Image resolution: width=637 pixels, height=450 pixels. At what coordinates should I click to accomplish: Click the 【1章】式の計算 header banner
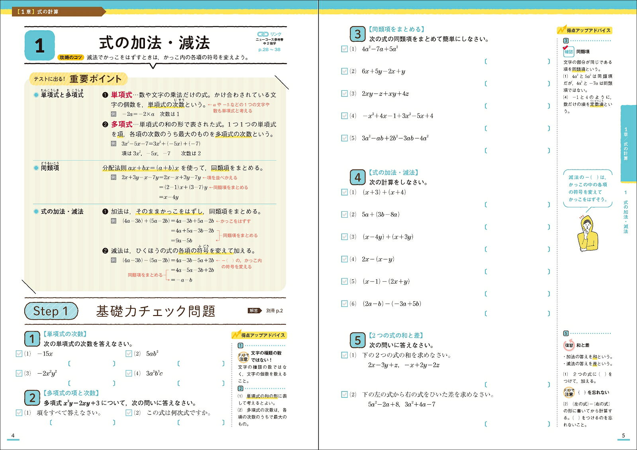click(53, 12)
